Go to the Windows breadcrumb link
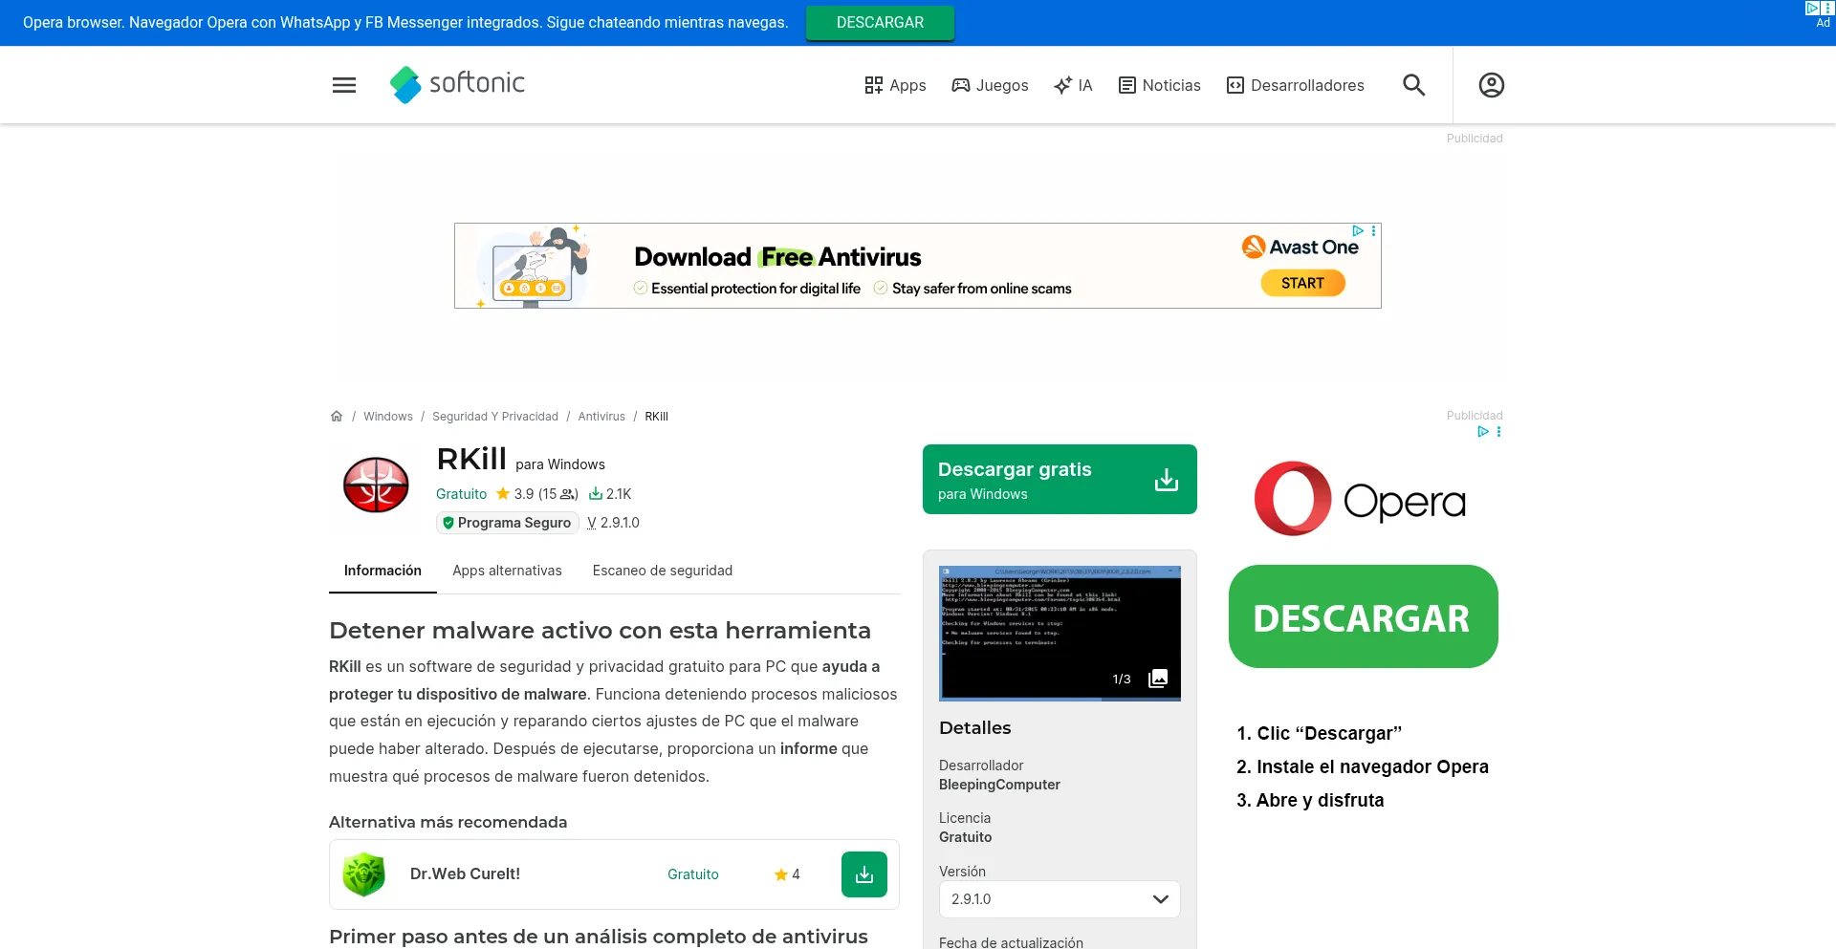Viewport: 1836px width, 949px height. (x=388, y=417)
